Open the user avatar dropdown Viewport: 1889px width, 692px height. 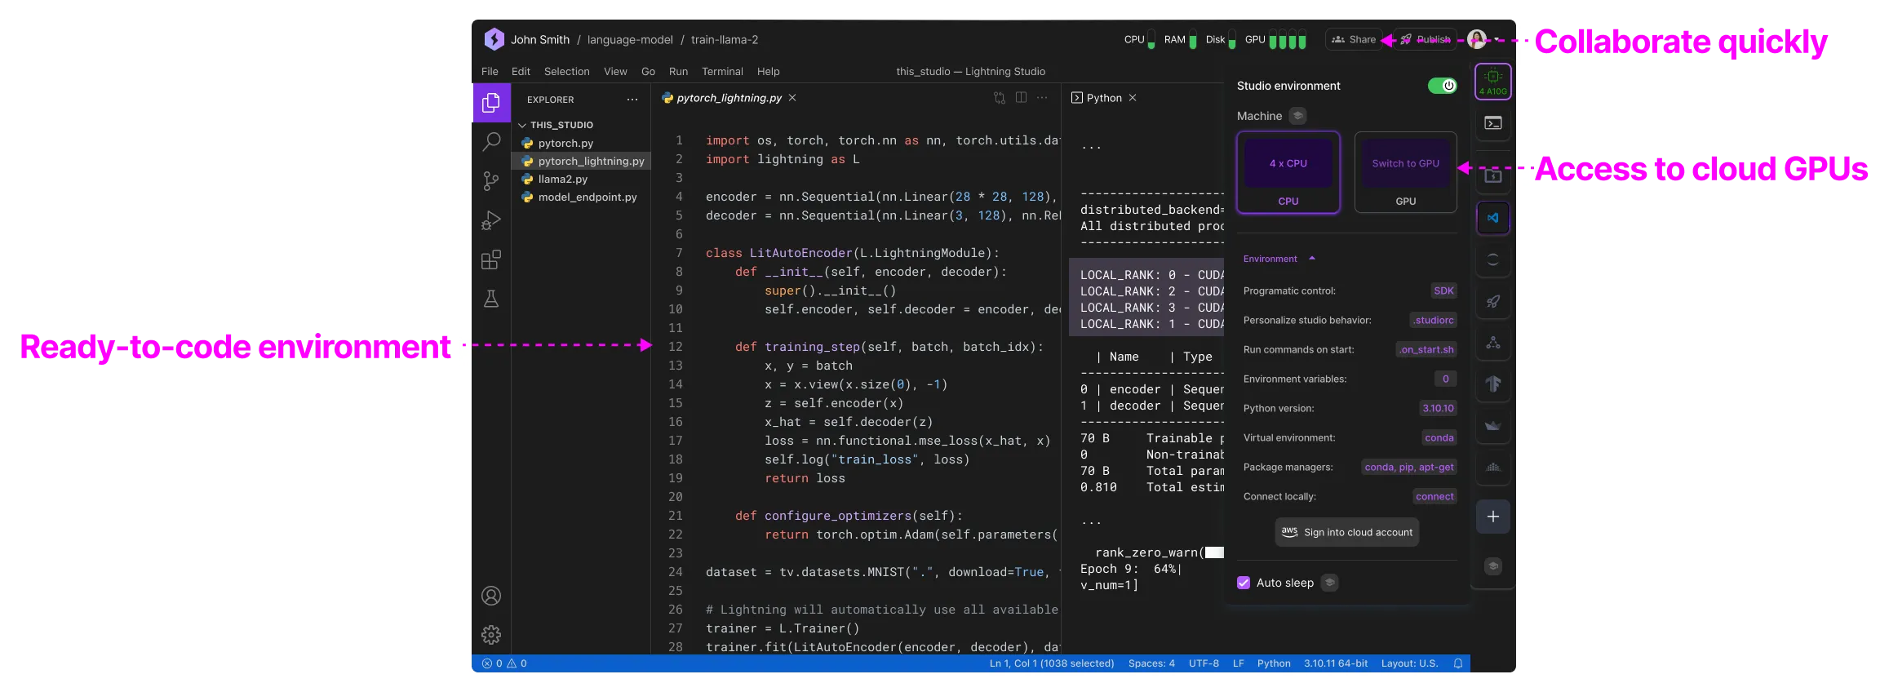(1483, 39)
